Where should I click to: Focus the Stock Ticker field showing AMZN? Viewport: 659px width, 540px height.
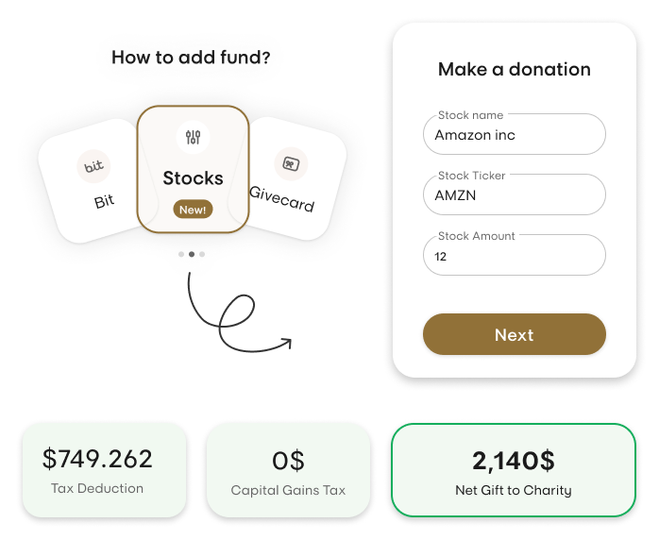coord(515,194)
